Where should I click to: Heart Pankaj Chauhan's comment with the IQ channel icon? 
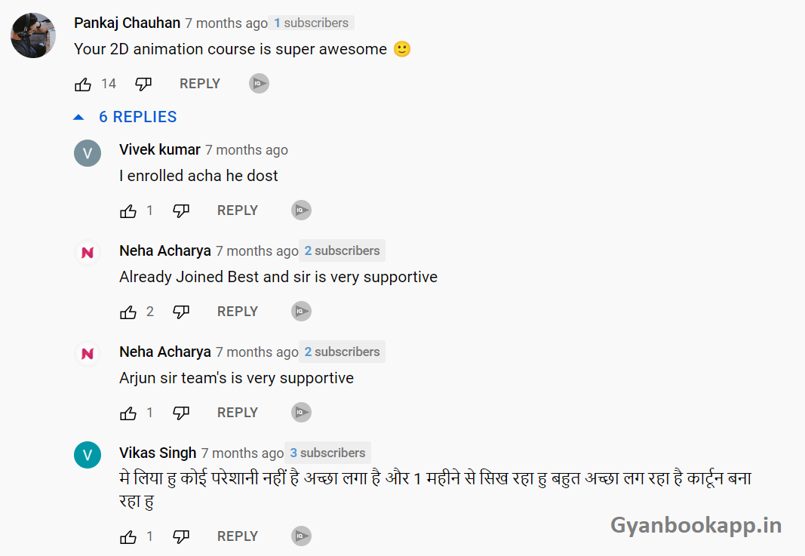point(259,83)
